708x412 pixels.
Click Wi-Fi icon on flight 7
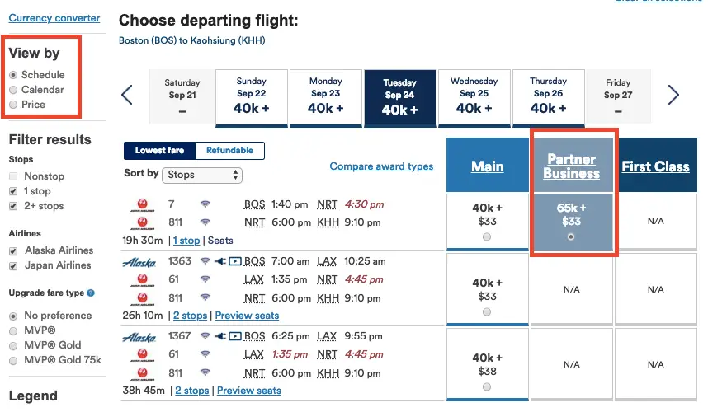click(205, 204)
